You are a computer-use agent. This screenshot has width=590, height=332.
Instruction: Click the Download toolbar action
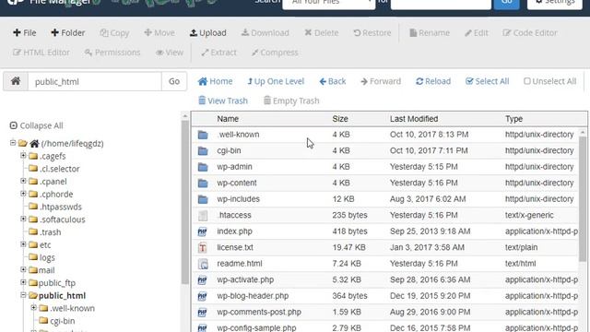coord(265,33)
